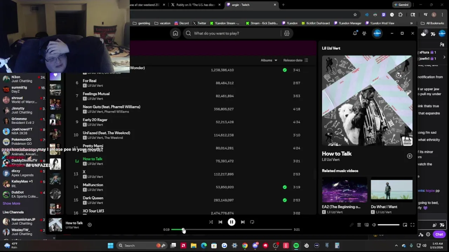This screenshot has height=252, width=449.
Task: Open 1Landon Mod View bookmark
Action: pyautogui.click(x=380, y=23)
